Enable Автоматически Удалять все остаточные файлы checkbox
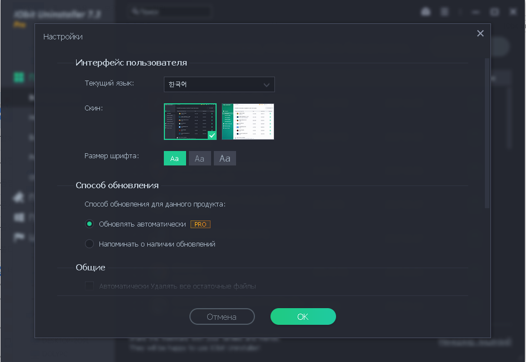Screen dimensions: 526x362 [89, 286]
